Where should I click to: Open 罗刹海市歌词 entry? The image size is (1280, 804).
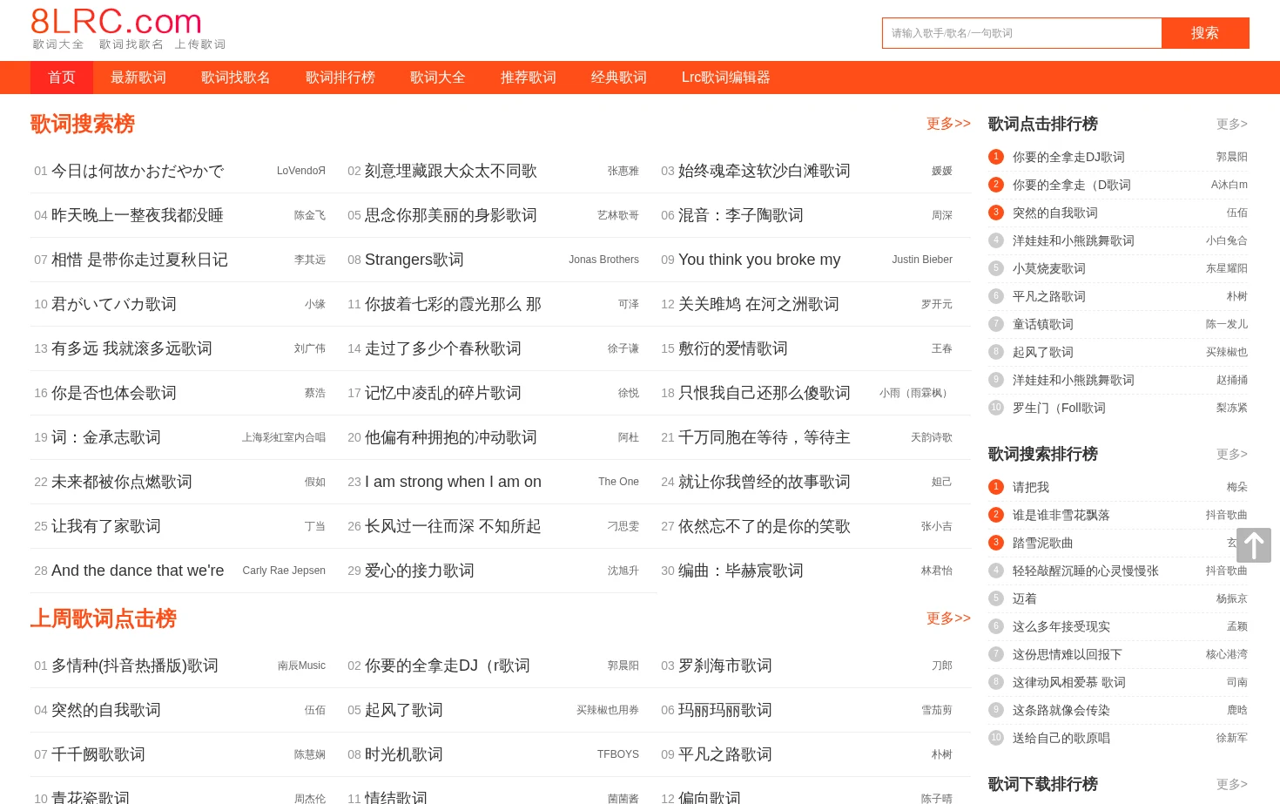[725, 665]
